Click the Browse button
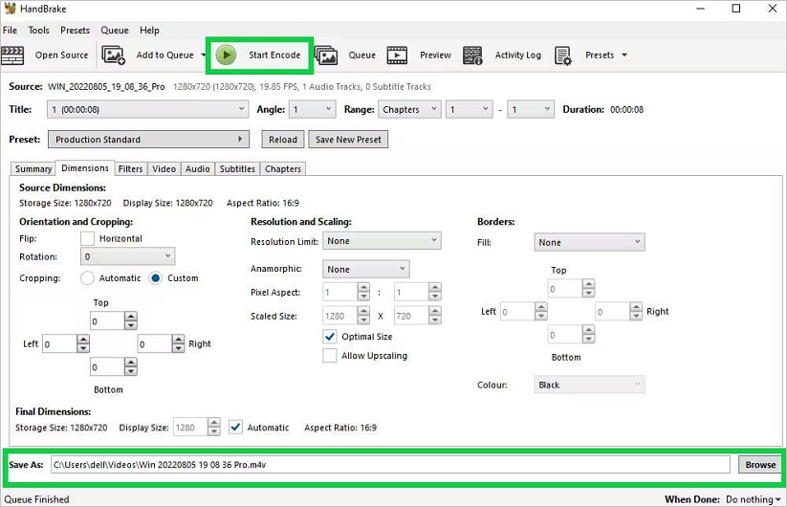Viewport: 787px width, 507px height. click(x=760, y=465)
